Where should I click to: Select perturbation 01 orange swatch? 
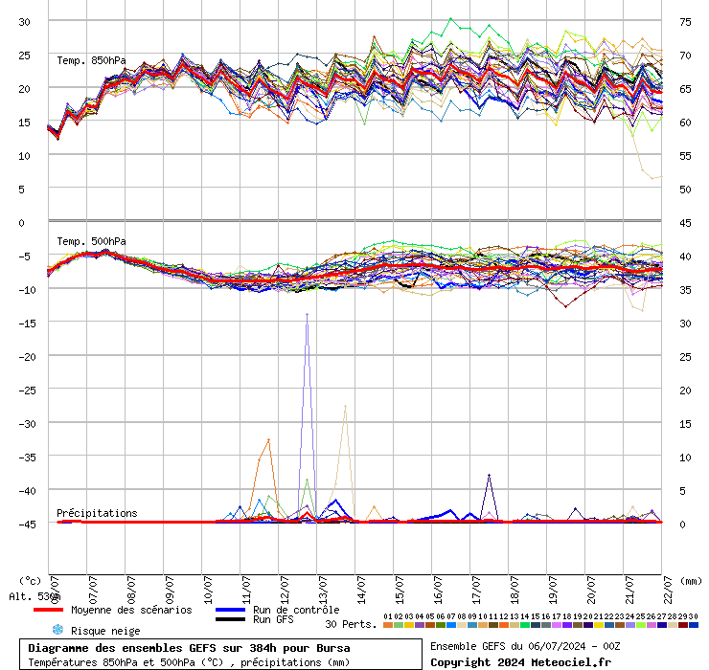point(387,625)
